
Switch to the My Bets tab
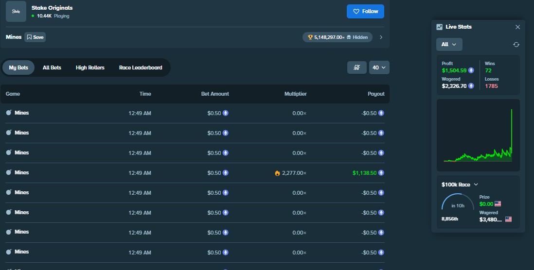coord(18,67)
